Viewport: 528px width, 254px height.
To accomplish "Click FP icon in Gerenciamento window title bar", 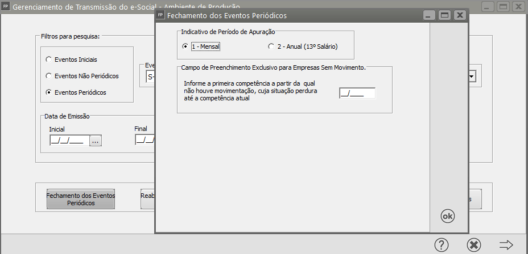I will pos(6,7).
